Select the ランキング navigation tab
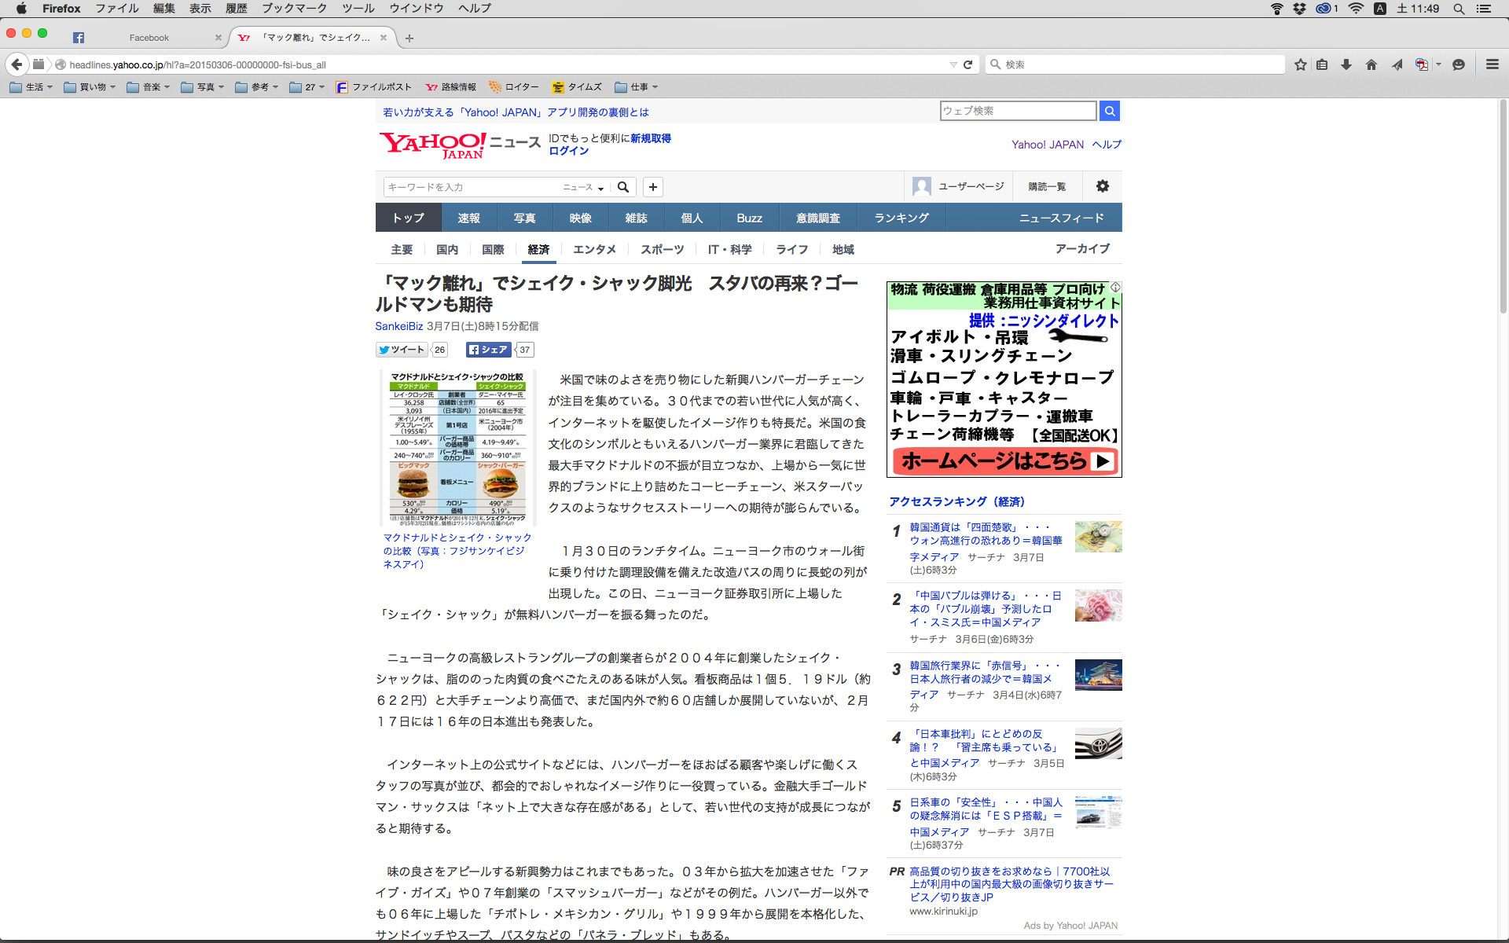Image resolution: width=1509 pixels, height=943 pixels. pos(901,218)
